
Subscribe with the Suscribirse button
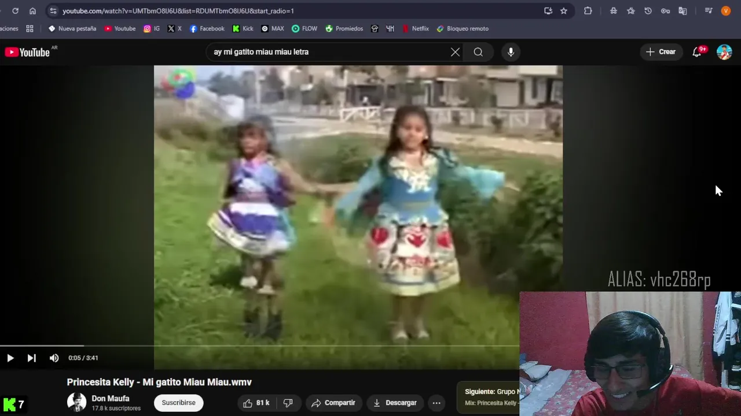tap(178, 403)
